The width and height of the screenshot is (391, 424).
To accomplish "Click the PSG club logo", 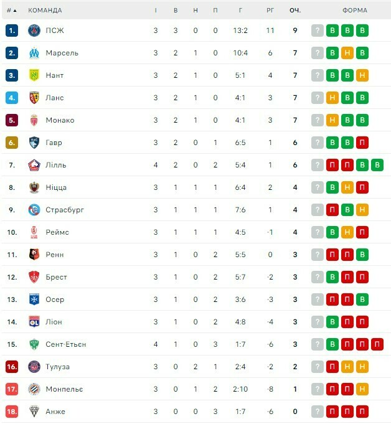I will point(34,31).
